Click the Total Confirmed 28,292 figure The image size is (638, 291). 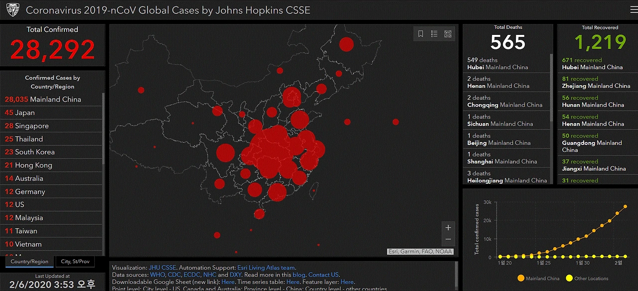pyautogui.click(x=52, y=49)
